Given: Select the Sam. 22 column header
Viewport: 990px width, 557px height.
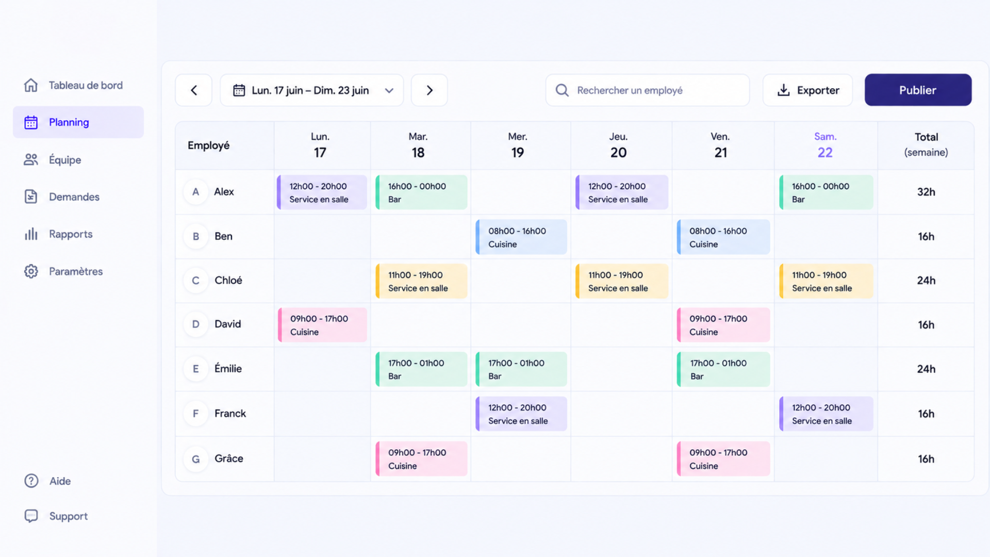Looking at the screenshot, I should 825,145.
